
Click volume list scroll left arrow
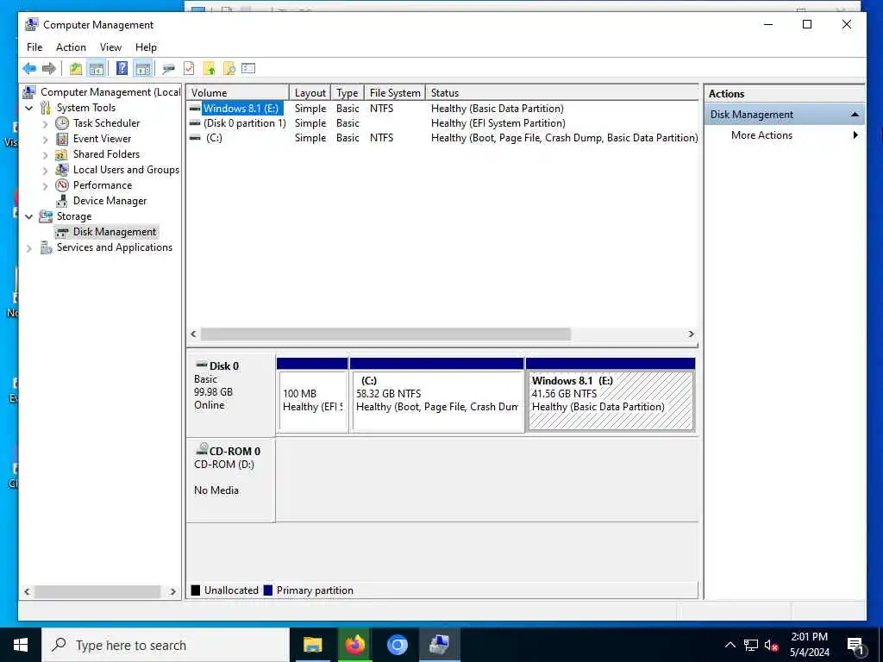coord(193,334)
